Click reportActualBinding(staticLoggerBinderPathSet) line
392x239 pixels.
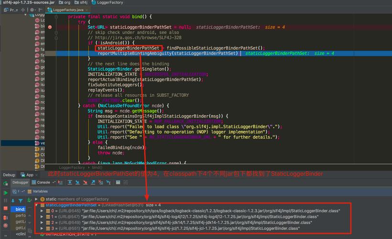tap(145, 79)
